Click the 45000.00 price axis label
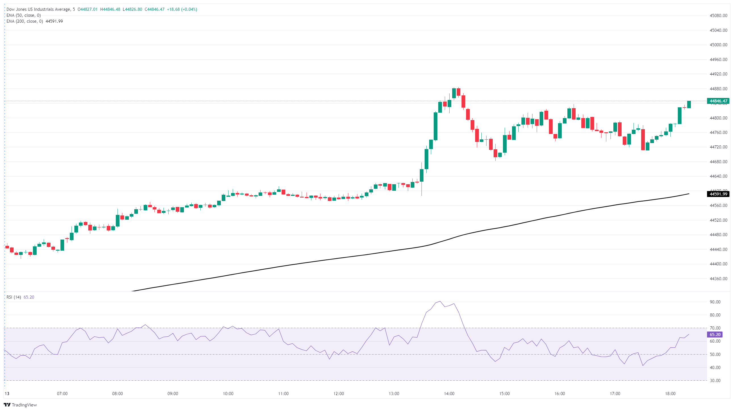 (x=718, y=45)
